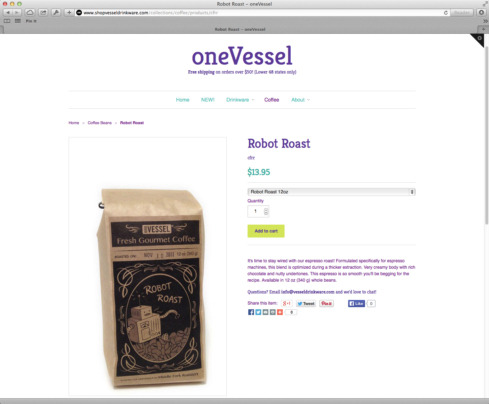
Task: Expand the Drinkware menu
Action: 240,100
